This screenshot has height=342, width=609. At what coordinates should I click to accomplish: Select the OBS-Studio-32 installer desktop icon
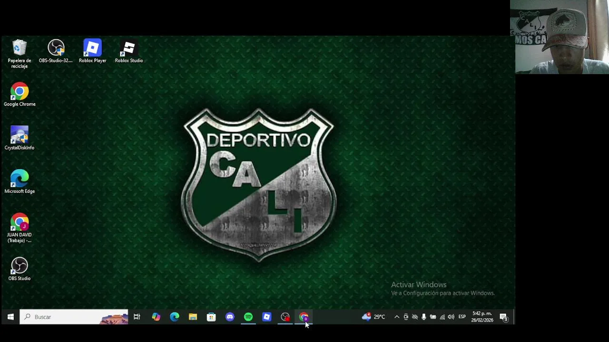pyautogui.click(x=56, y=51)
